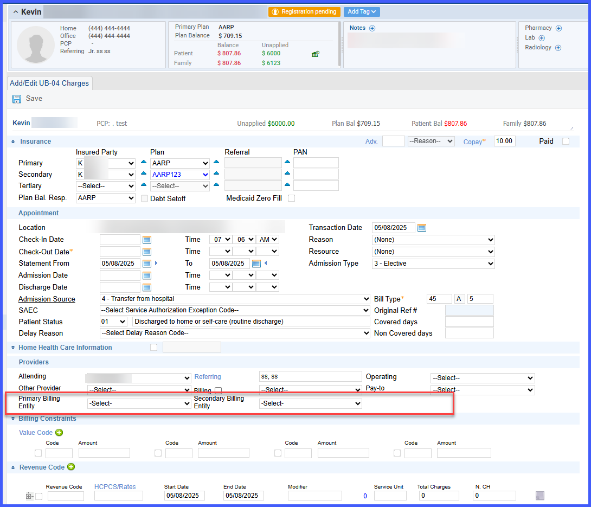Click the Registration pending button
This screenshot has width=591, height=507.
click(x=304, y=12)
